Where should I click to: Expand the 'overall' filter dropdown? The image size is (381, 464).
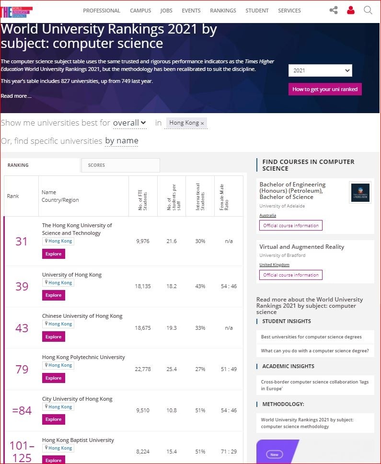[129, 123]
